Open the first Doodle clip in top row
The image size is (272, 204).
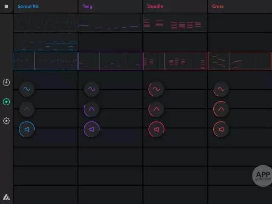coord(175,23)
